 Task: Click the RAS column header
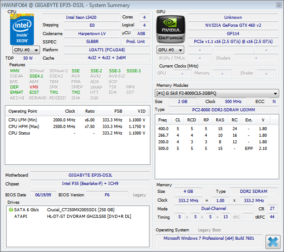tap(220, 120)
